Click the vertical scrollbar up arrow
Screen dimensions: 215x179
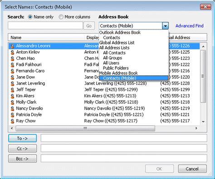click(203, 46)
